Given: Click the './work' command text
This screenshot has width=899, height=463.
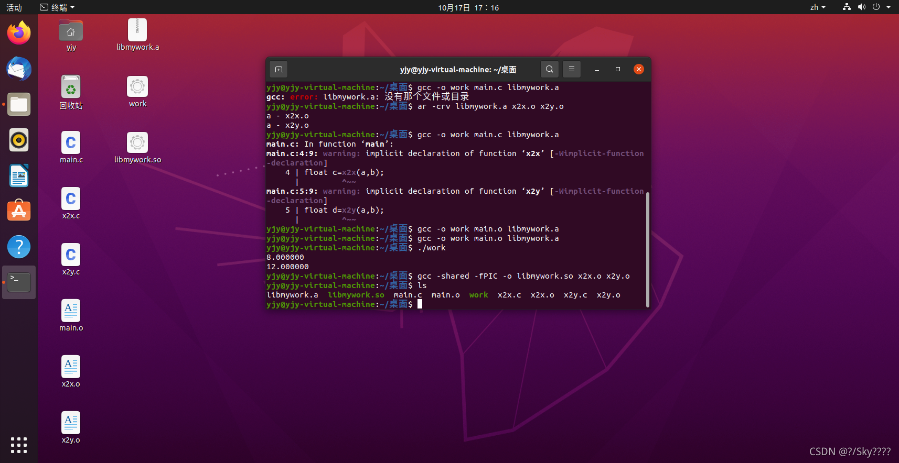Looking at the screenshot, I should tap(432, 248).
